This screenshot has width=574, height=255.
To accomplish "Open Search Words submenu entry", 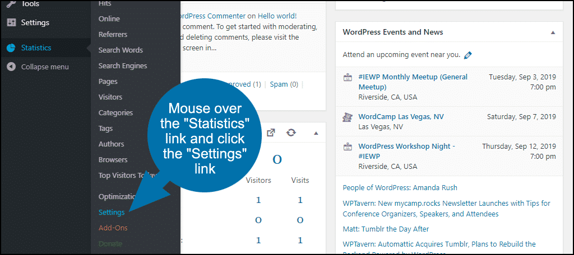I will 121,50.
